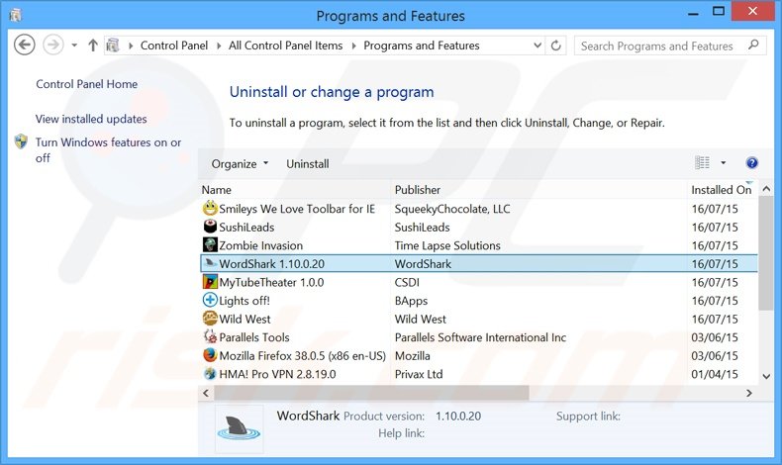Open the Organize menu
Image resolution: width=782 pixels, height=465 pixels.
[240, 164]
